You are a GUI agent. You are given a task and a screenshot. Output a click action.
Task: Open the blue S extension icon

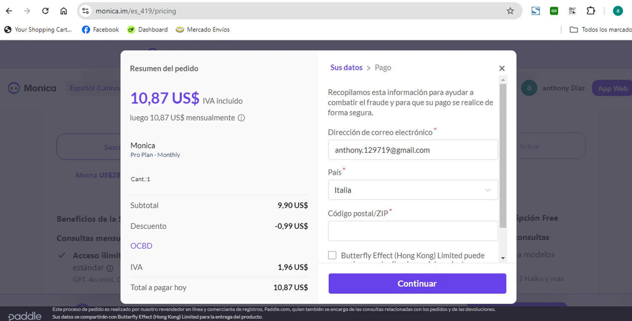(x=536, y=11)
